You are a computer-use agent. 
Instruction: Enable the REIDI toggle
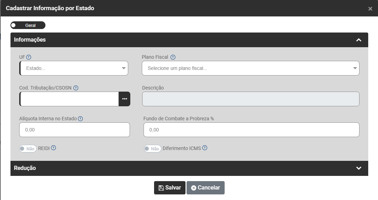click(28, 149)
